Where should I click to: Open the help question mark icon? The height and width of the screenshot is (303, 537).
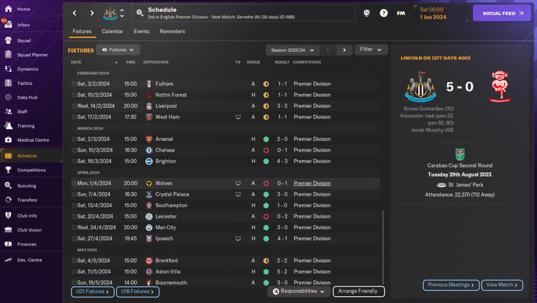[x=383, y=13]
